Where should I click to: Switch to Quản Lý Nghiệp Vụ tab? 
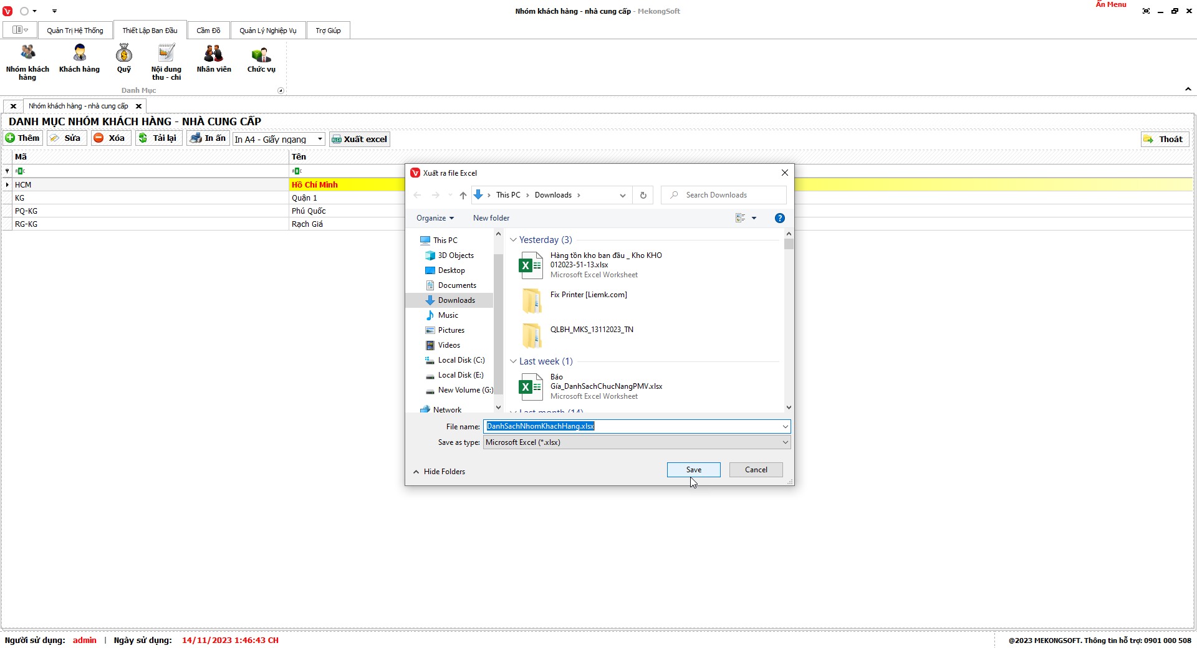(x=268, y=31)
